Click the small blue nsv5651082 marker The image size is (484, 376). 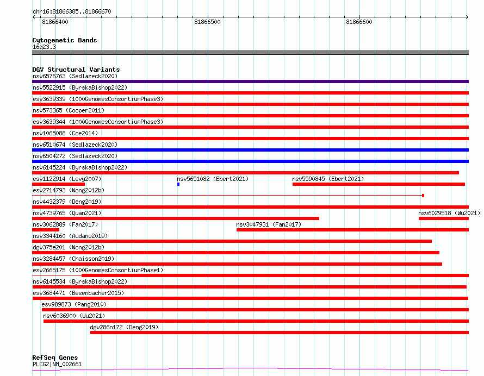(x=178, y=184)
